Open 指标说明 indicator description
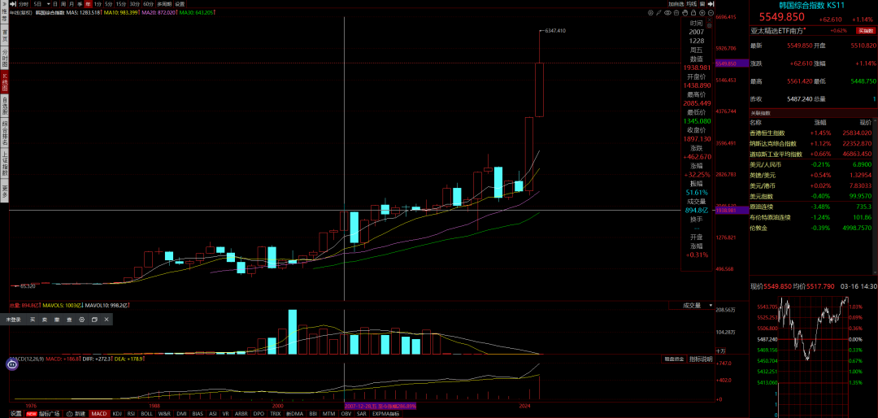 pos(701,359)
